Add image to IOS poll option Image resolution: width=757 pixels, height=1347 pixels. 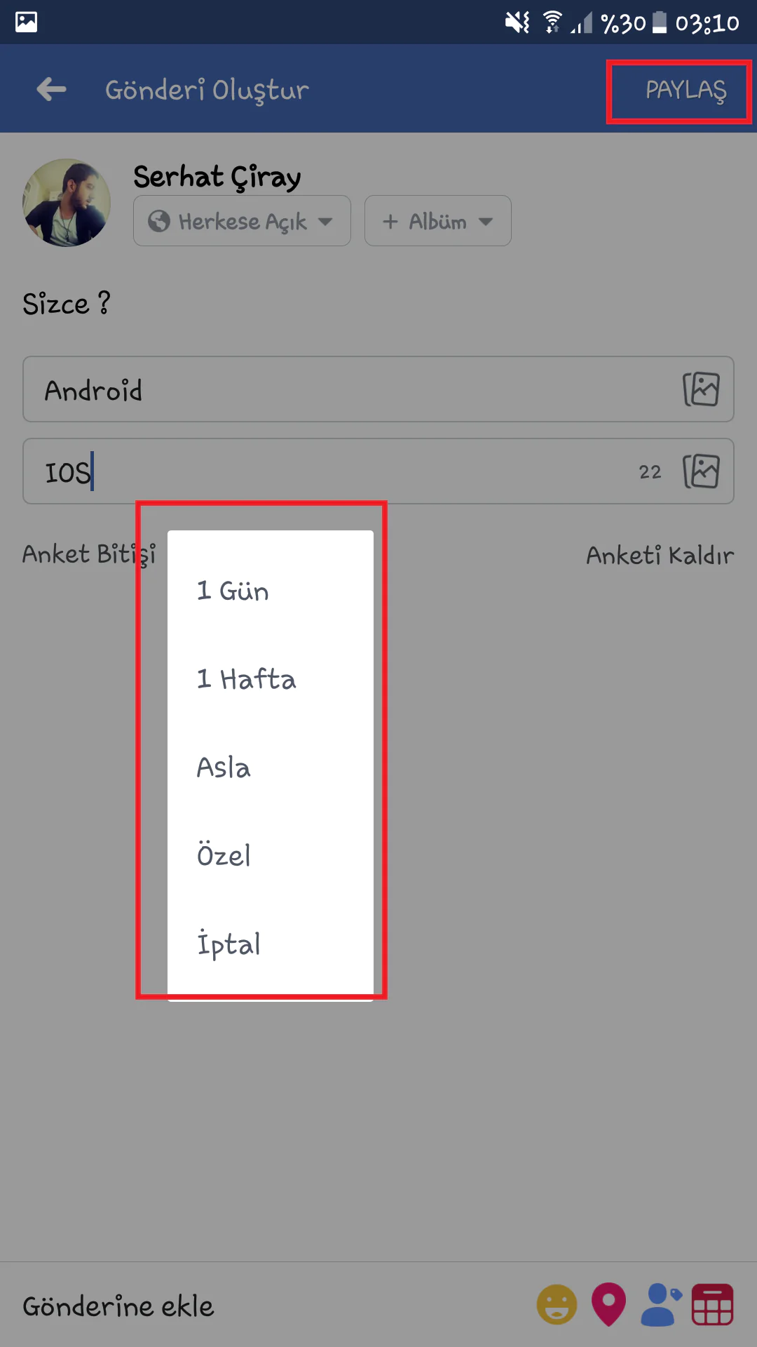(701, 471)
